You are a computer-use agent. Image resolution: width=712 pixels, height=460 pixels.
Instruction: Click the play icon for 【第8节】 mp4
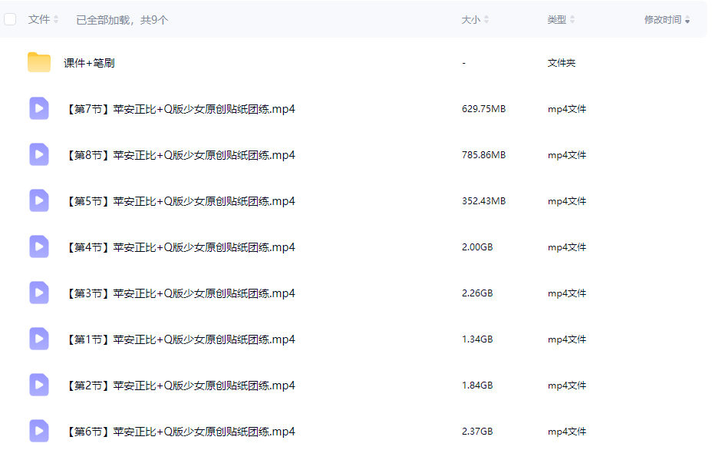38,154
